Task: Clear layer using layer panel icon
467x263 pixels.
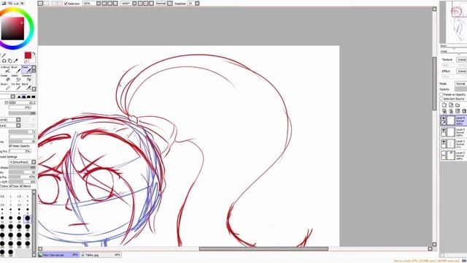Action: (458, 111)
